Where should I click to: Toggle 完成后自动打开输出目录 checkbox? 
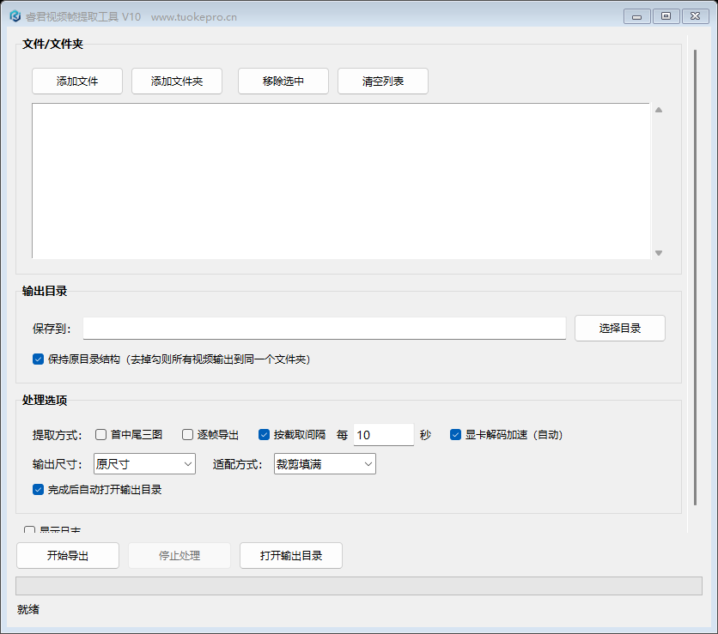[x=38, y=490]
